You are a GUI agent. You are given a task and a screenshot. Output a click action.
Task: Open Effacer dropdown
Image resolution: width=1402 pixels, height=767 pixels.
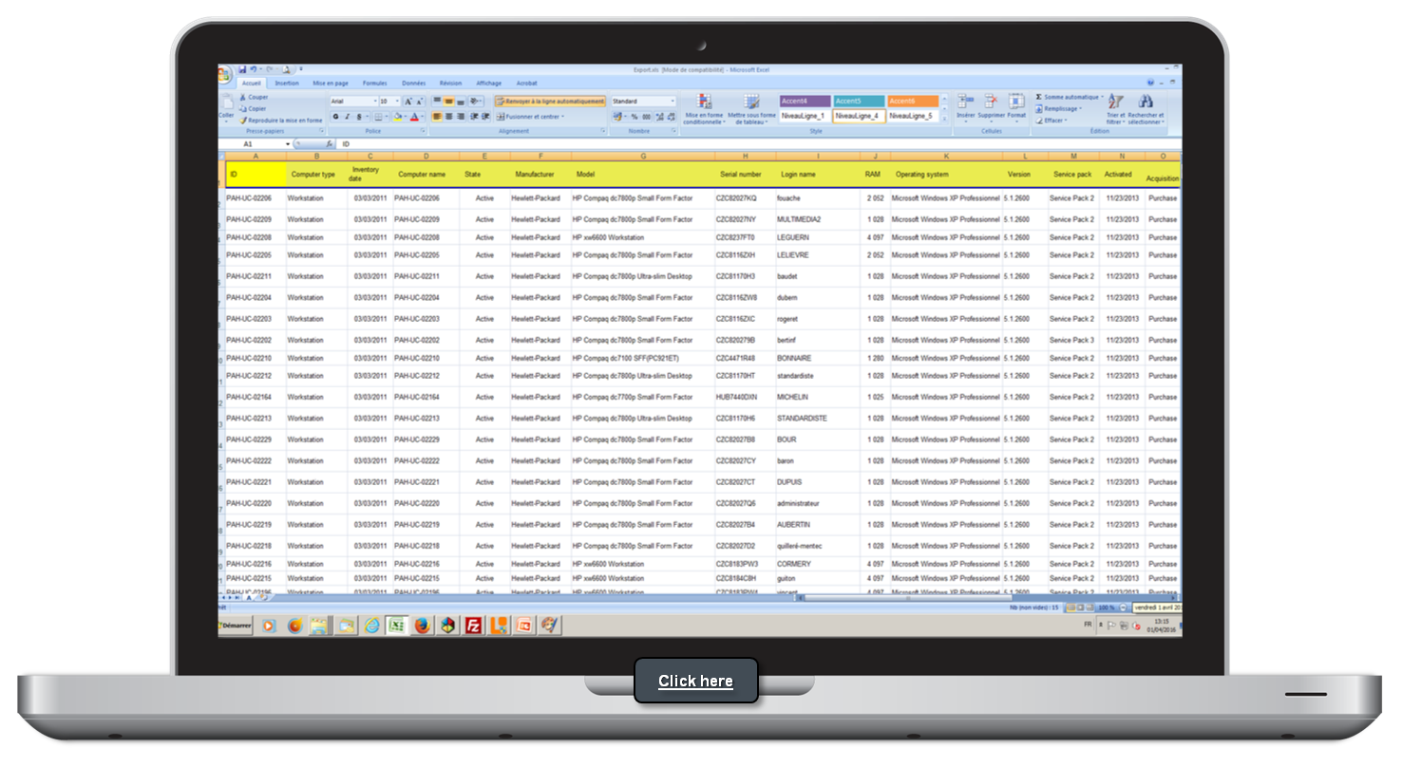[x=1051, y=121]
